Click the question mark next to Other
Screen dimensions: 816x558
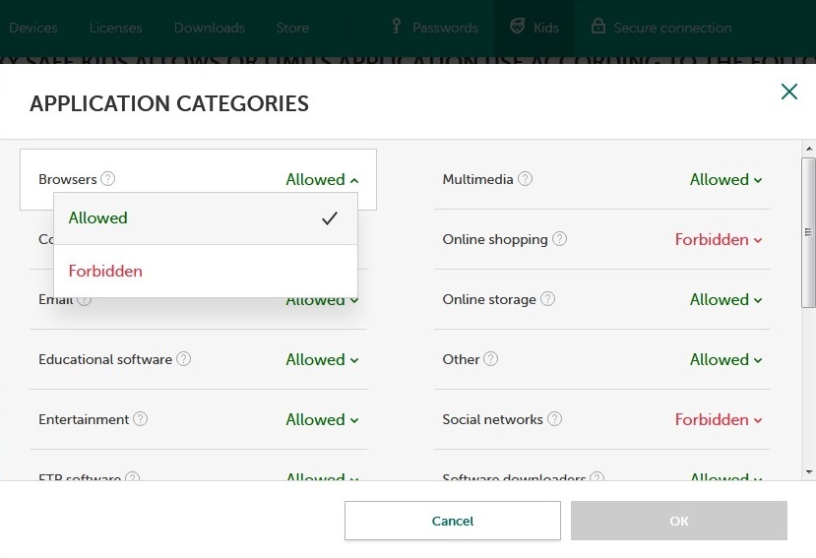pyautogui.click(x=491, y=359)
